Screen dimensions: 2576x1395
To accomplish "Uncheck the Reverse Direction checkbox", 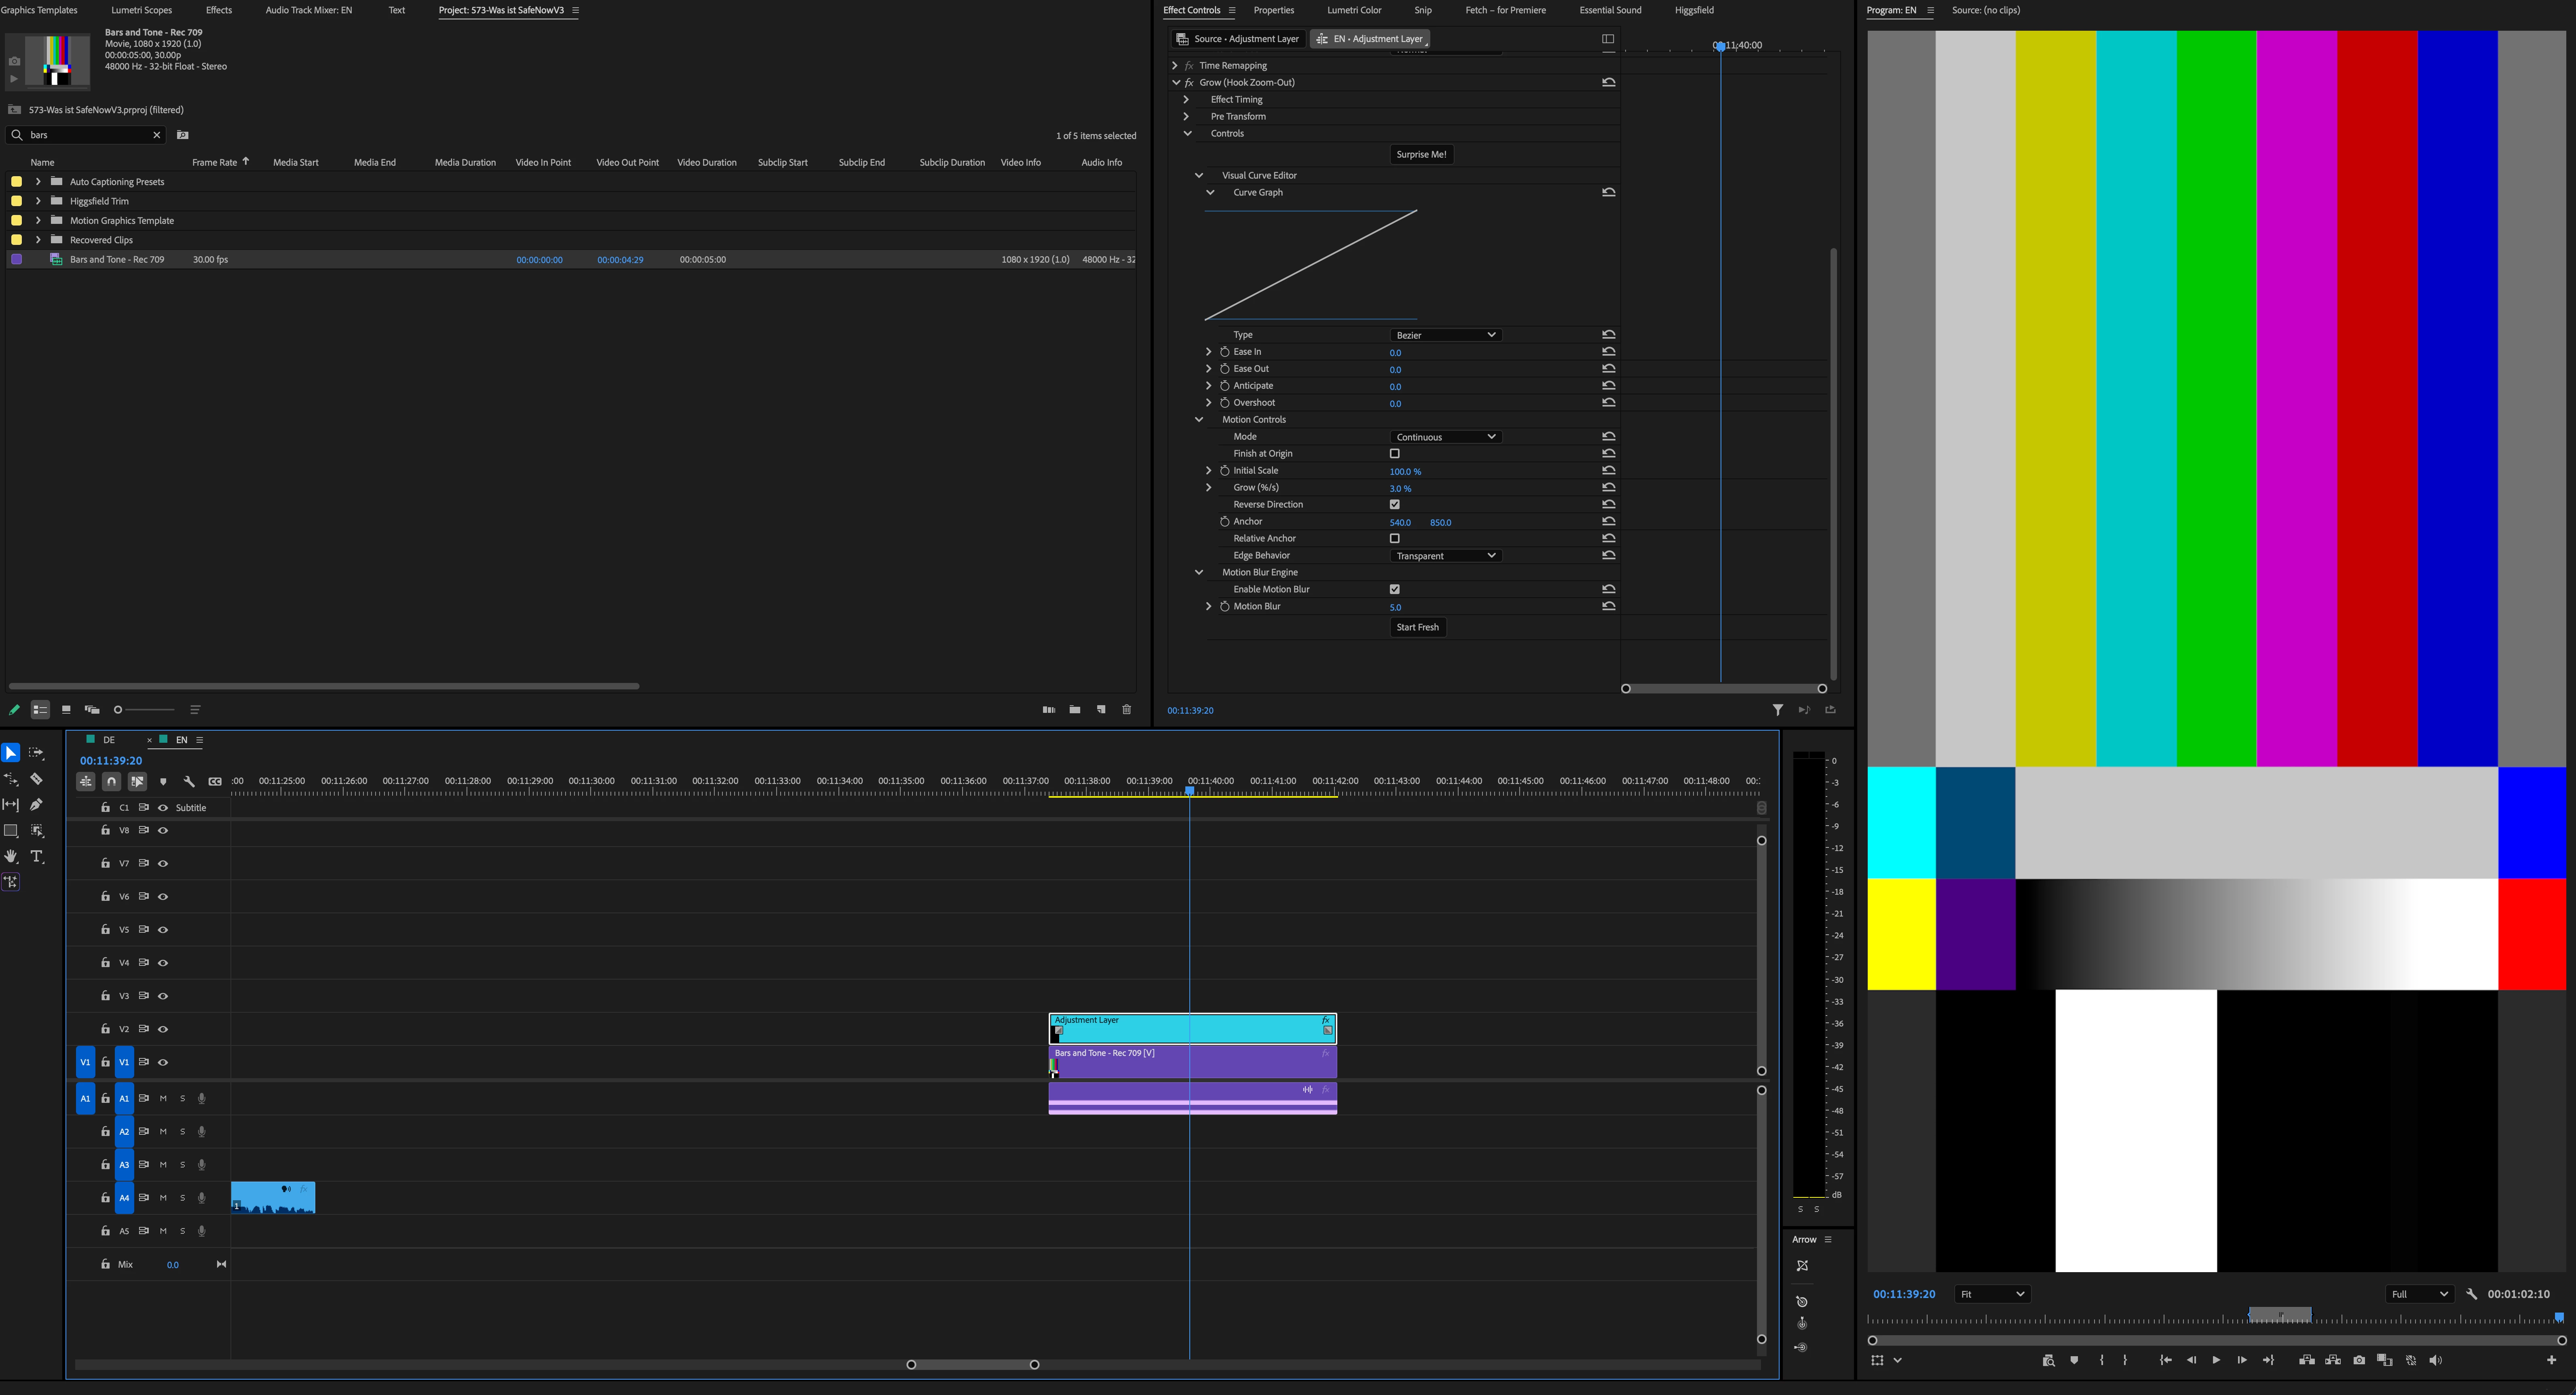I will pyautogui.click(x=1395, y=505).
